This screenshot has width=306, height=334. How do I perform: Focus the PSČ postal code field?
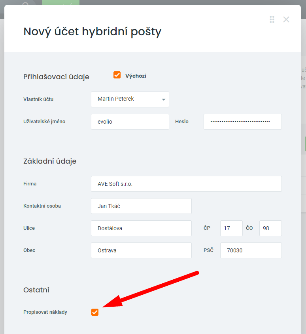coord(251,250)
